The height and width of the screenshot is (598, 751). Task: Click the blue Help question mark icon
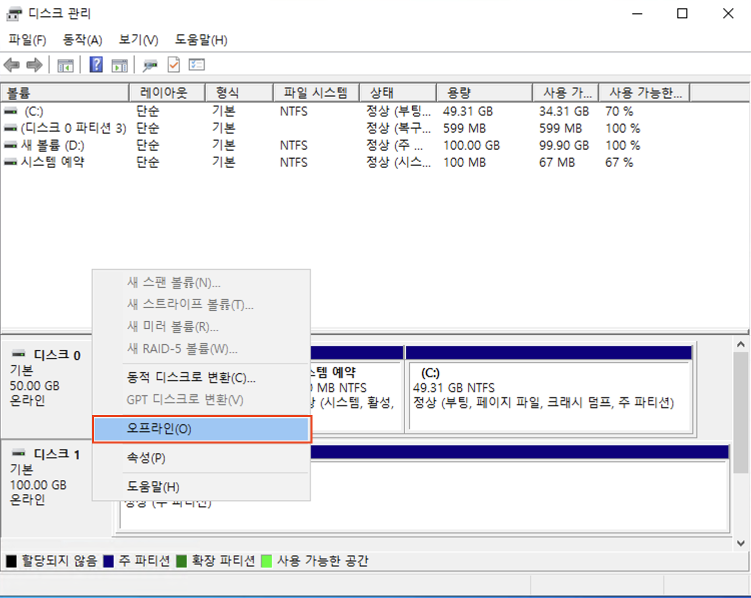[96, 64]
